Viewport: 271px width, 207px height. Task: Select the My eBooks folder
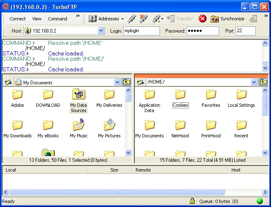tap(48, 129)
